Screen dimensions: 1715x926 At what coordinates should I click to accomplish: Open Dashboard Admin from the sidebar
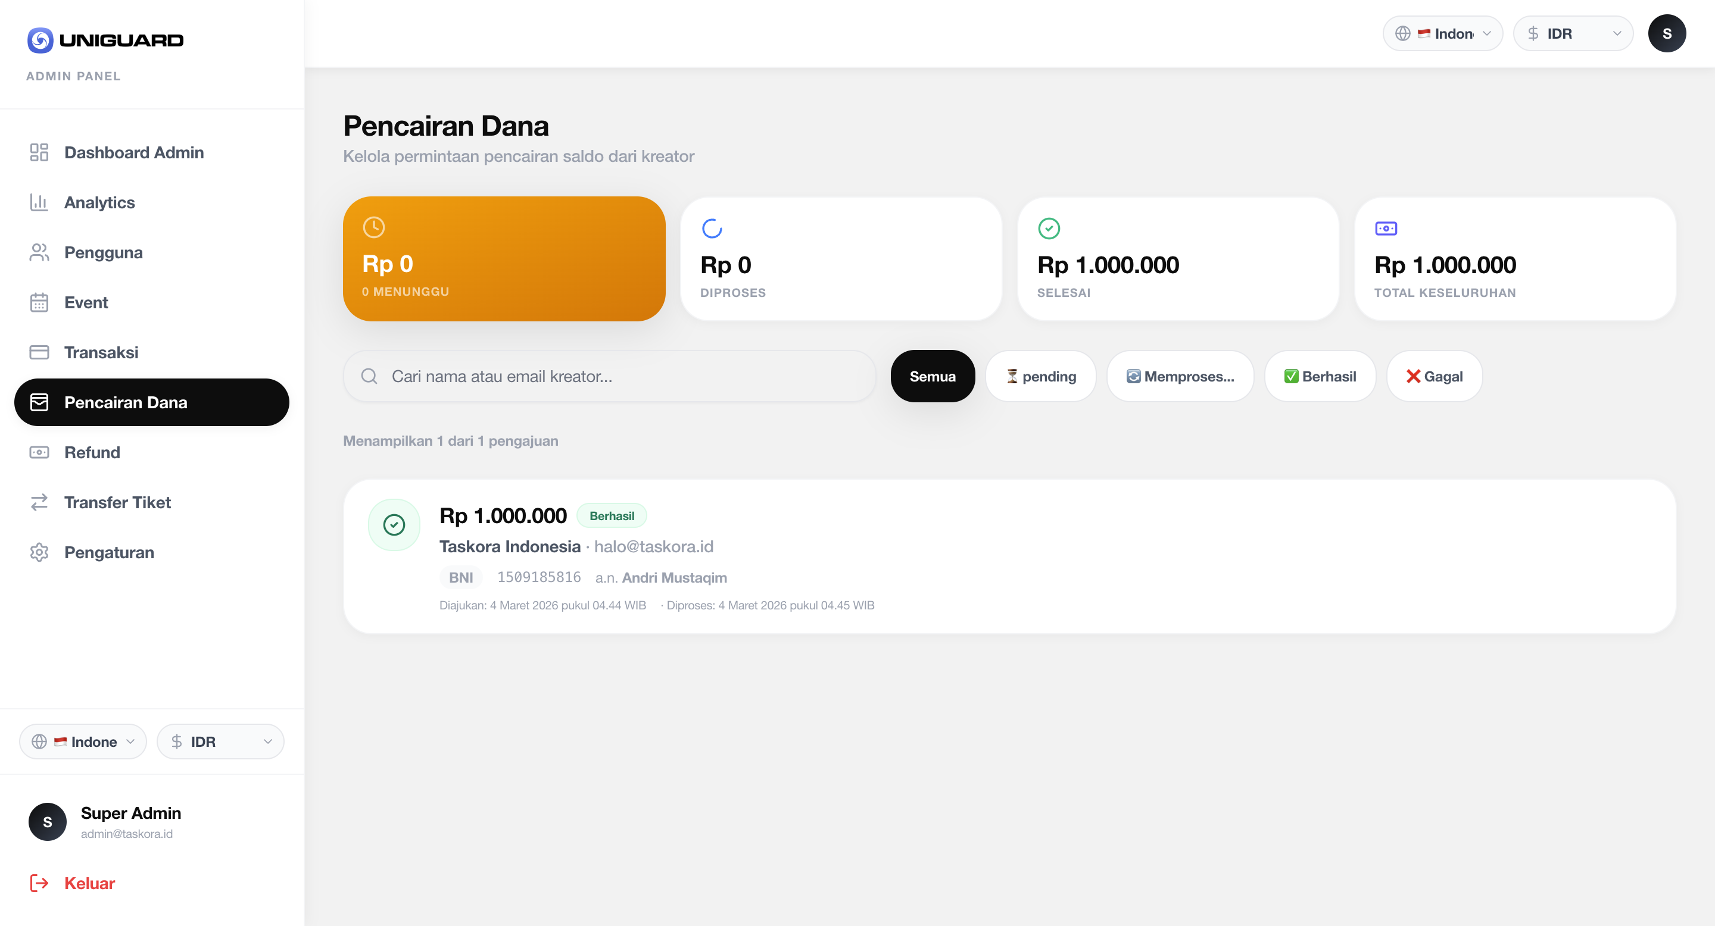(x=133, y=152)
